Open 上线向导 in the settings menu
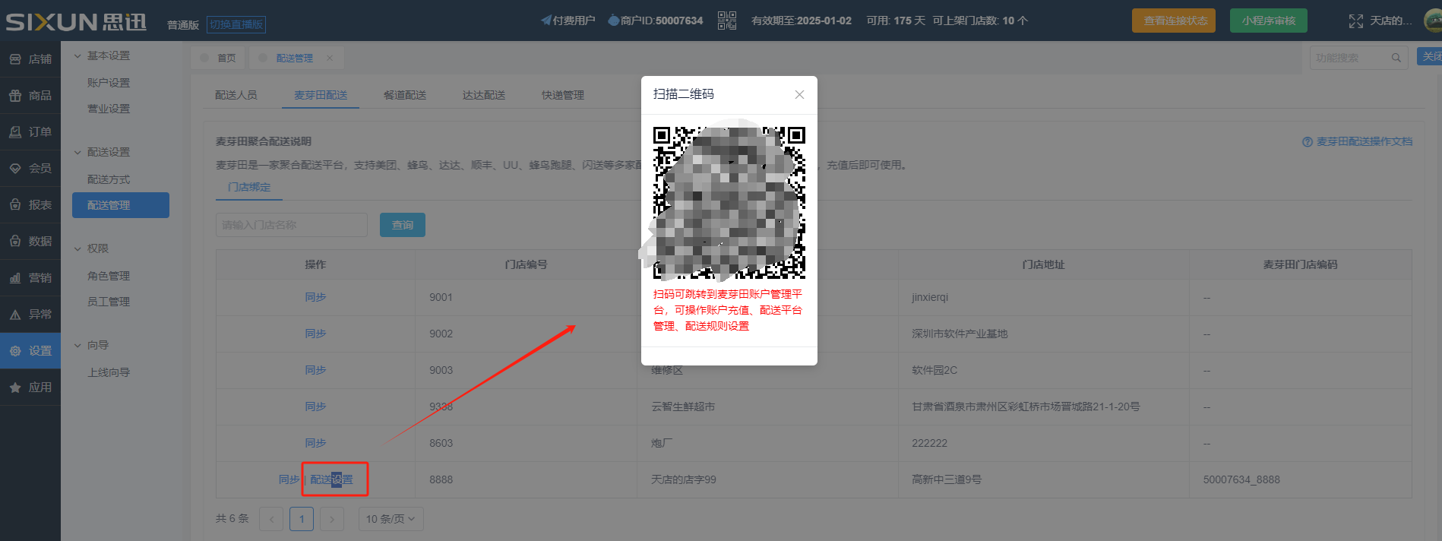Viewport: 1442px width, 541px height. tap(109, 372)
